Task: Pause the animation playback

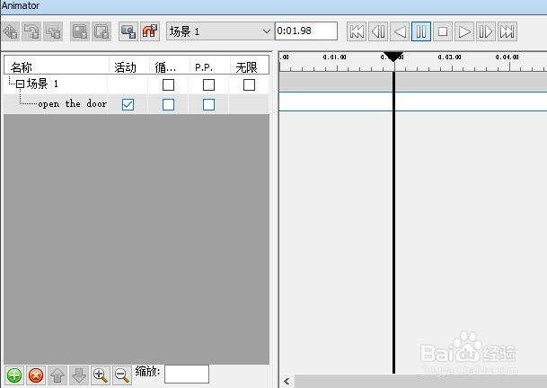Action: tap(421, 31)
